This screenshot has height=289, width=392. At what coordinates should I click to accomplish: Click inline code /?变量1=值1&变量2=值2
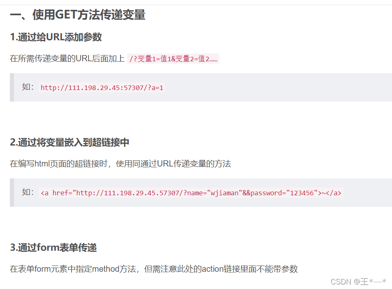(173, 59)
